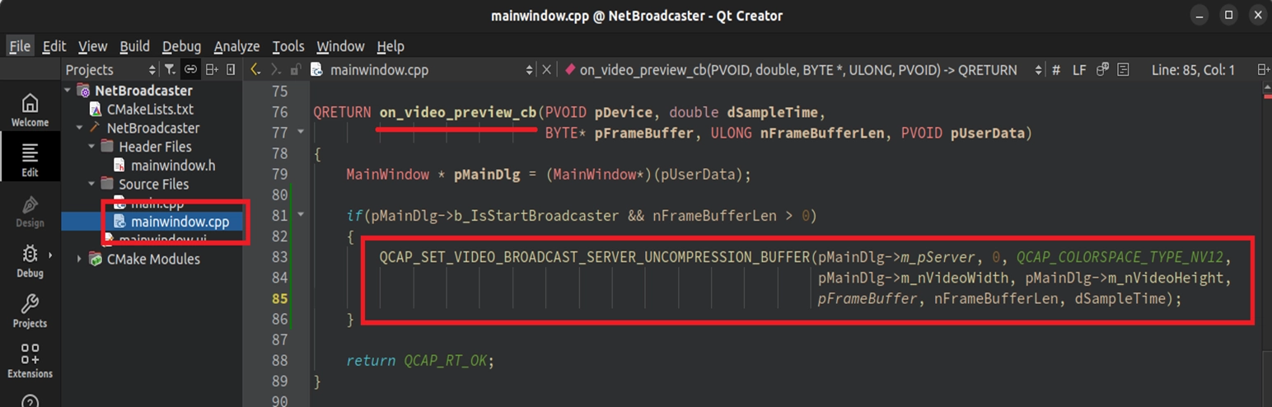Switch to Edit mode
The image size is (1272, 407).
pos(30,161)
